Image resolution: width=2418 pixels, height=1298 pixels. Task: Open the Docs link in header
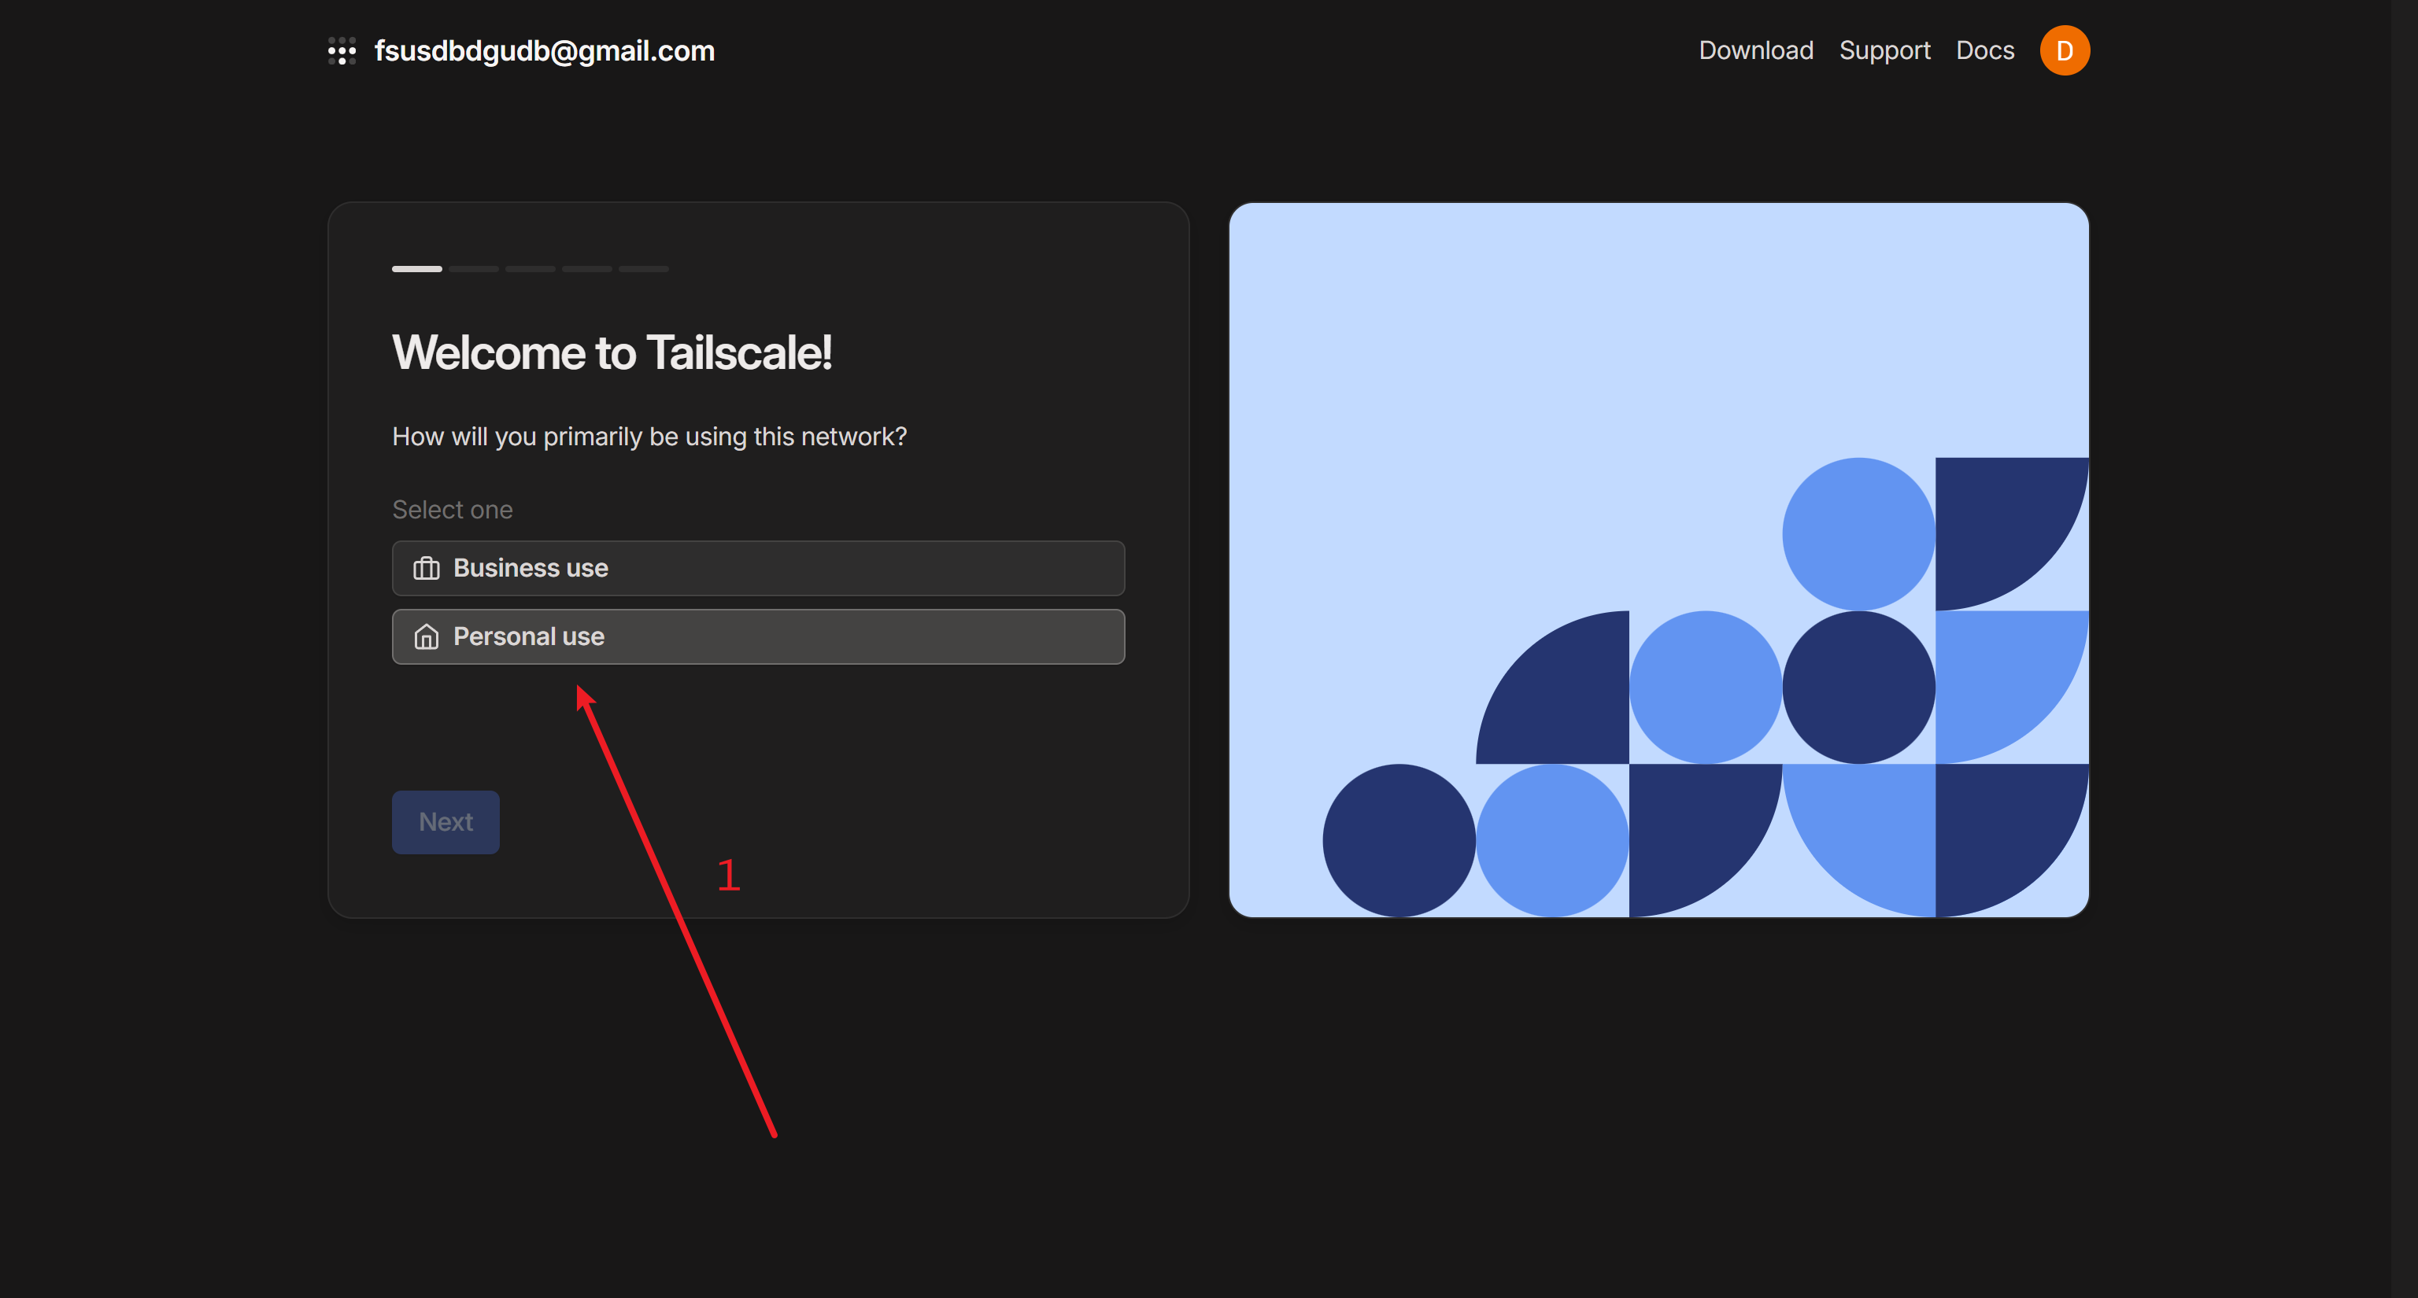click(1985, 50)
